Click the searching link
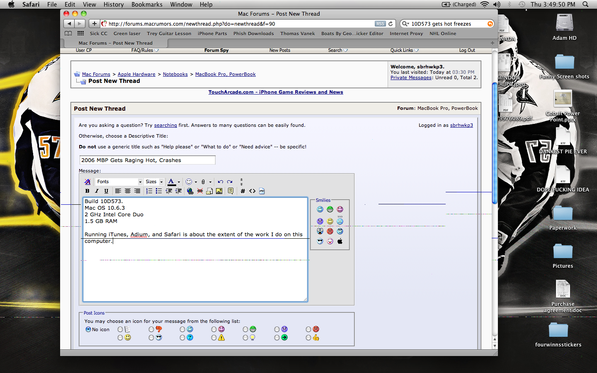 [x=165, y=126]
